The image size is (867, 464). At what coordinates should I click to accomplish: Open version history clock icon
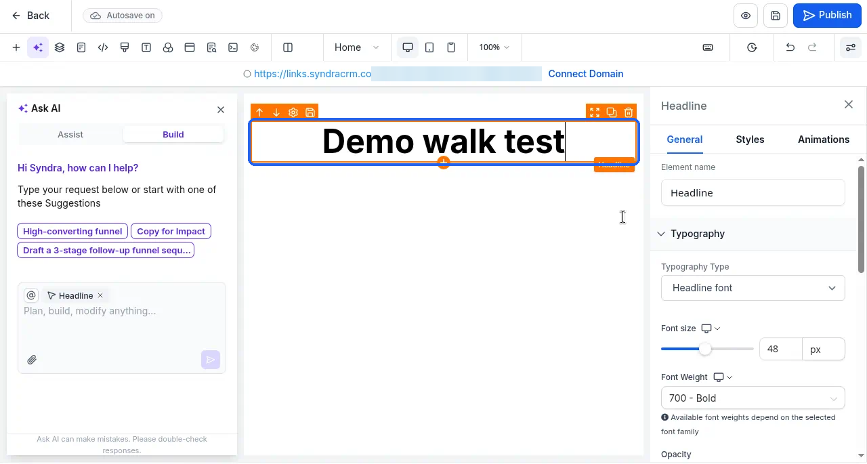753,47
